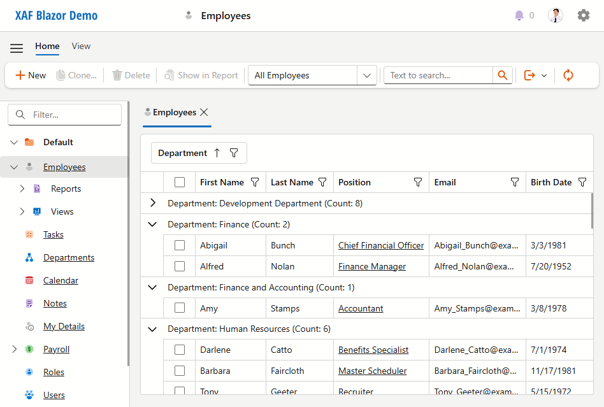Viewport: 604px width, 407px height.
Task: Toggle the select-all header checkbox
Action: coord(180,182)
